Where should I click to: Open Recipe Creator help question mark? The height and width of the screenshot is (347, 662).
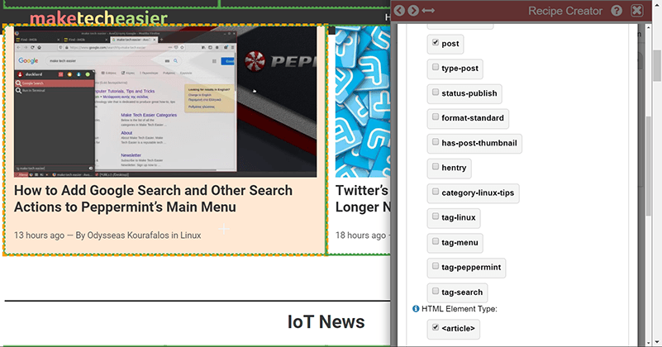[617, 11]
